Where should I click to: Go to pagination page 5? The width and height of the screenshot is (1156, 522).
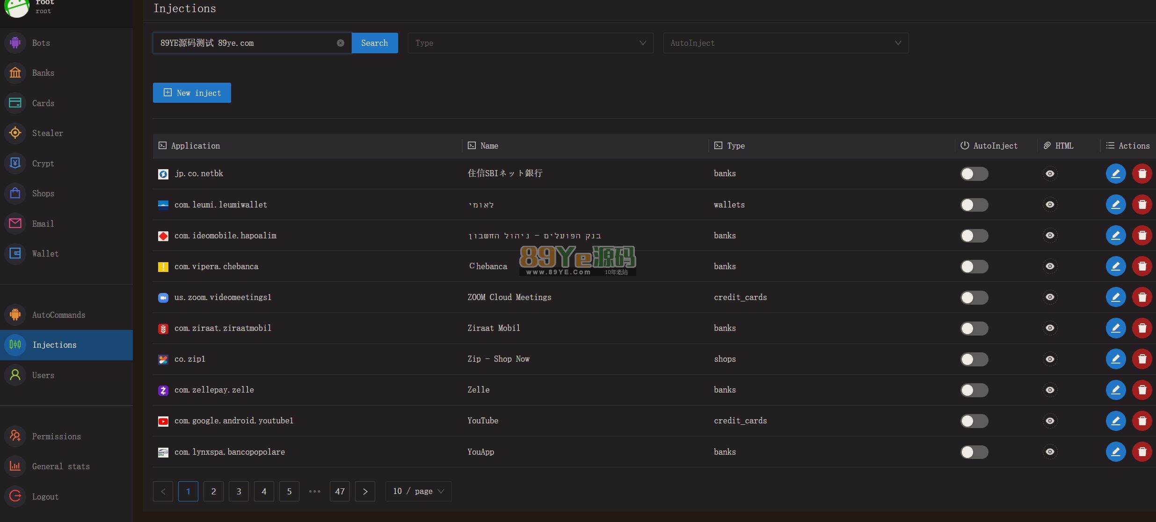point(289,491)
